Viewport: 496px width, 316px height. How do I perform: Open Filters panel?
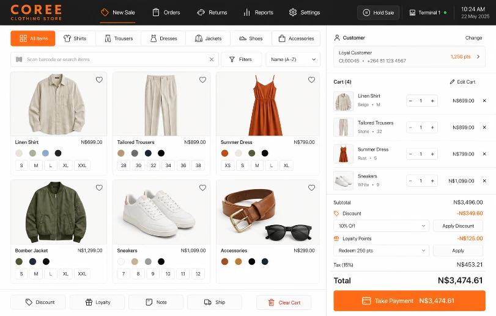click(x=241, y=59)
